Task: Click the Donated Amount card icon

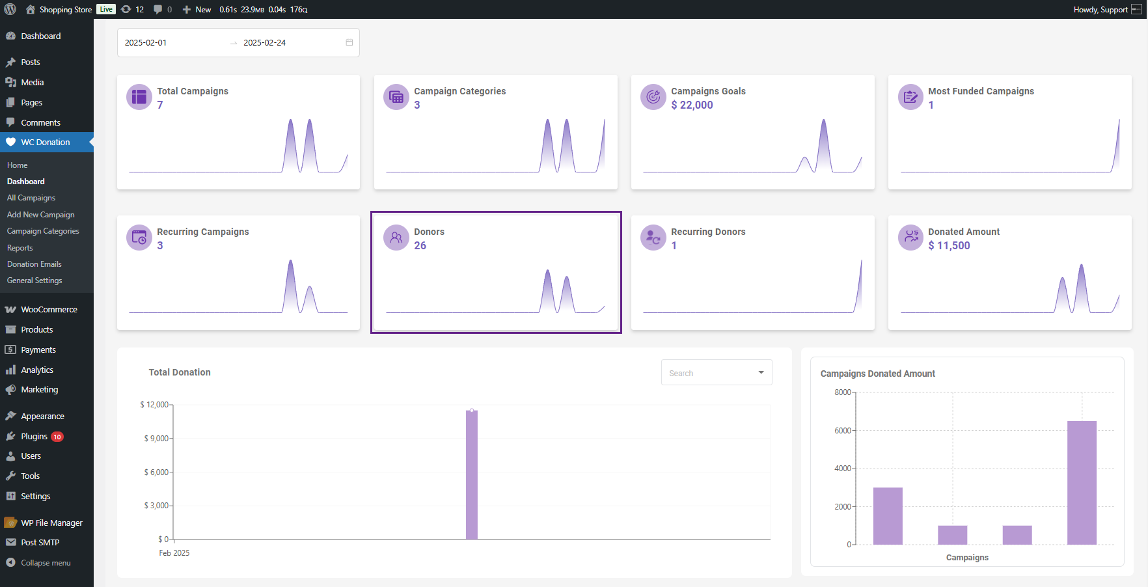Action: pos(910,238)
